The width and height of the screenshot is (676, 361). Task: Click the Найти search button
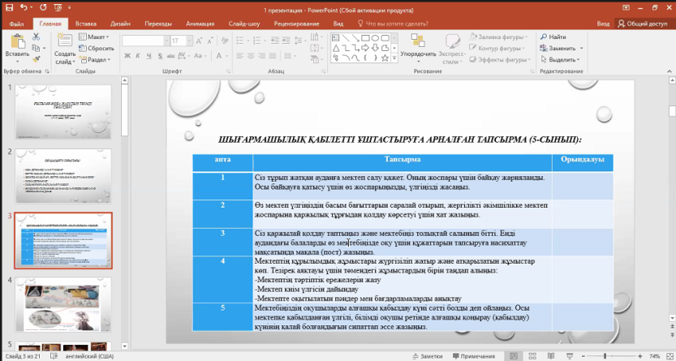(552, 37)
